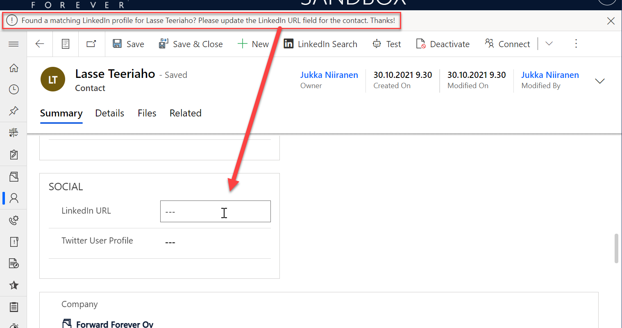Open Accounts sidebar icon
The image size is (622, 328).
click(14, 176)
